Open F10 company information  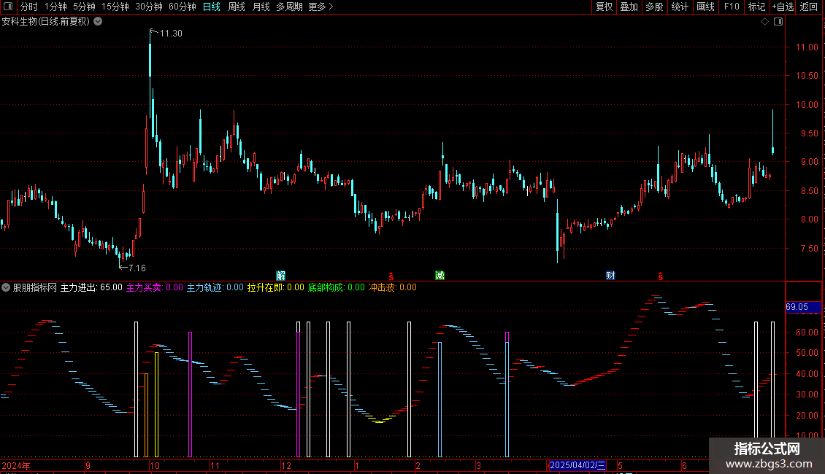pos(732,7)
